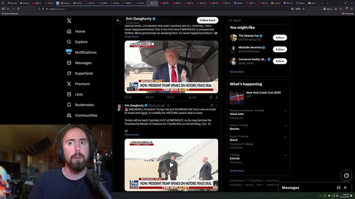This screenshot has height=199, width=355.
Task: Open more options for the Steve Jobs trend
Action: tap(285, 111)
